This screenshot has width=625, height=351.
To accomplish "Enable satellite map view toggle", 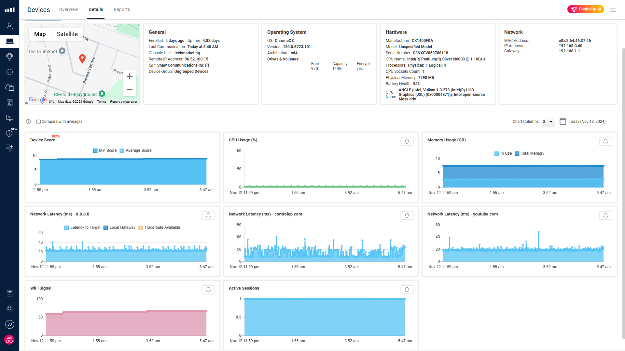I will point(68,34).
